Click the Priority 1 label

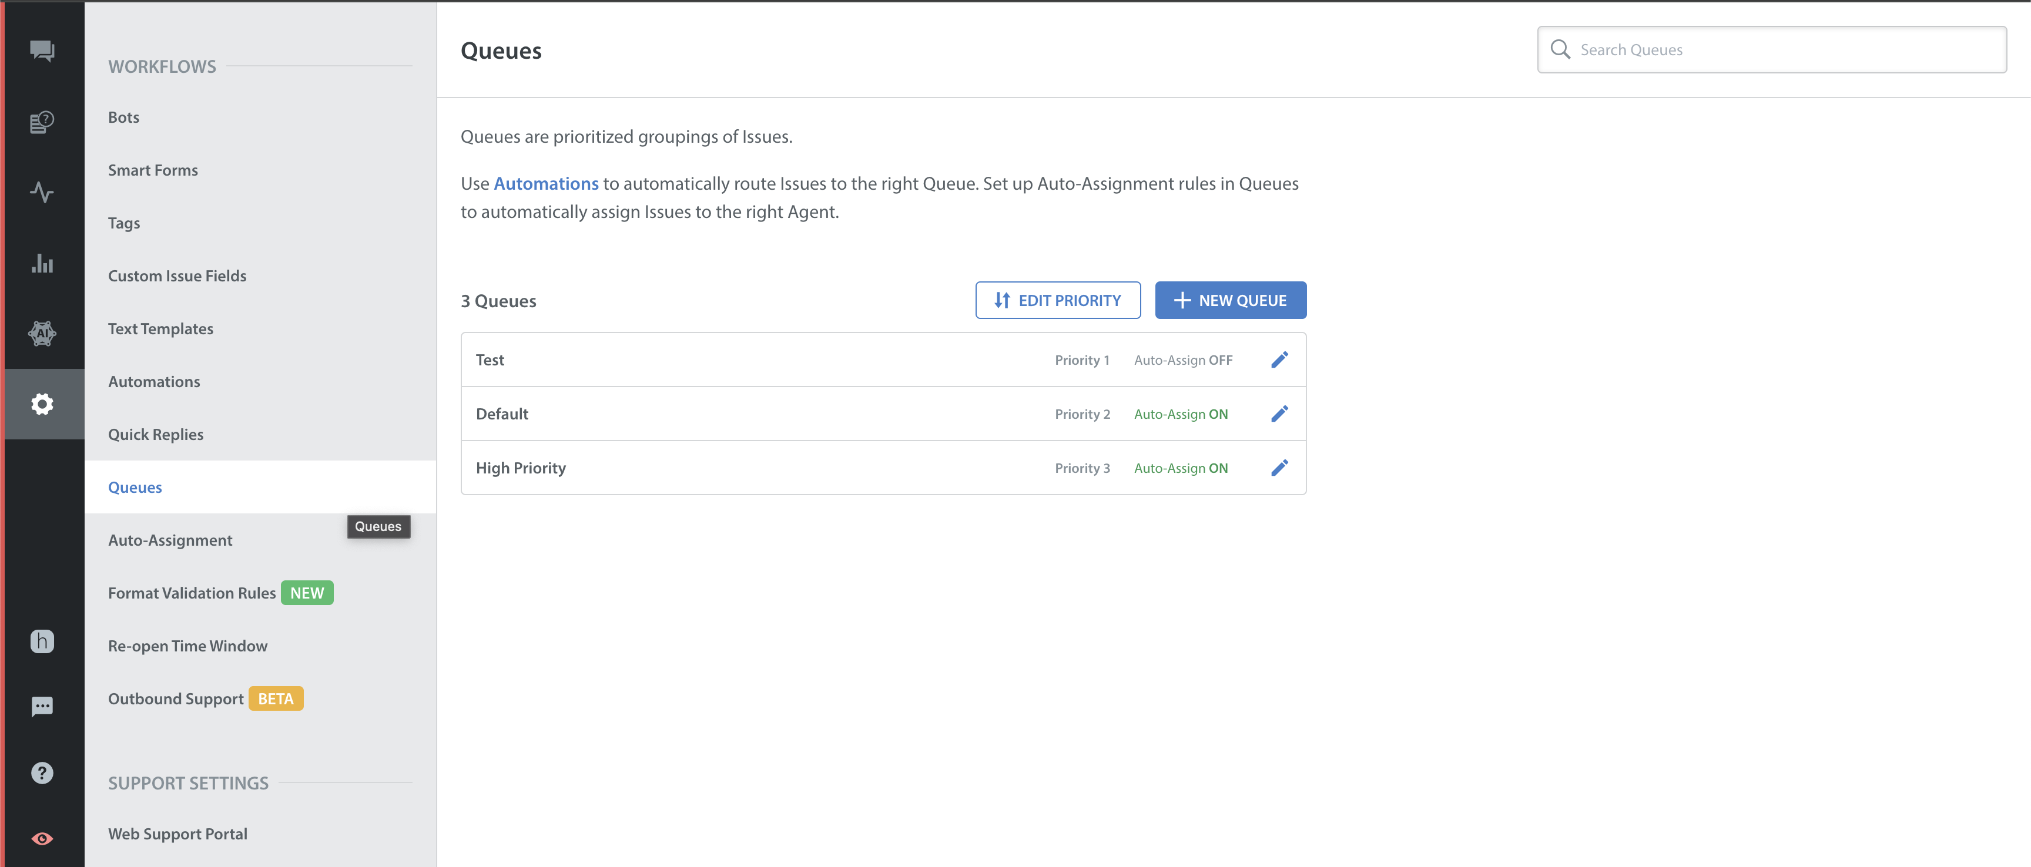click(x=1082, y=360)
